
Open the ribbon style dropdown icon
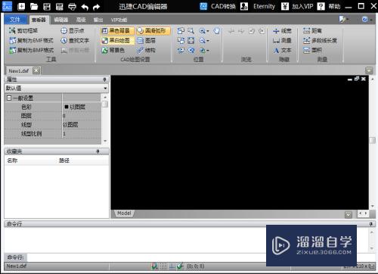pos(343,19)
